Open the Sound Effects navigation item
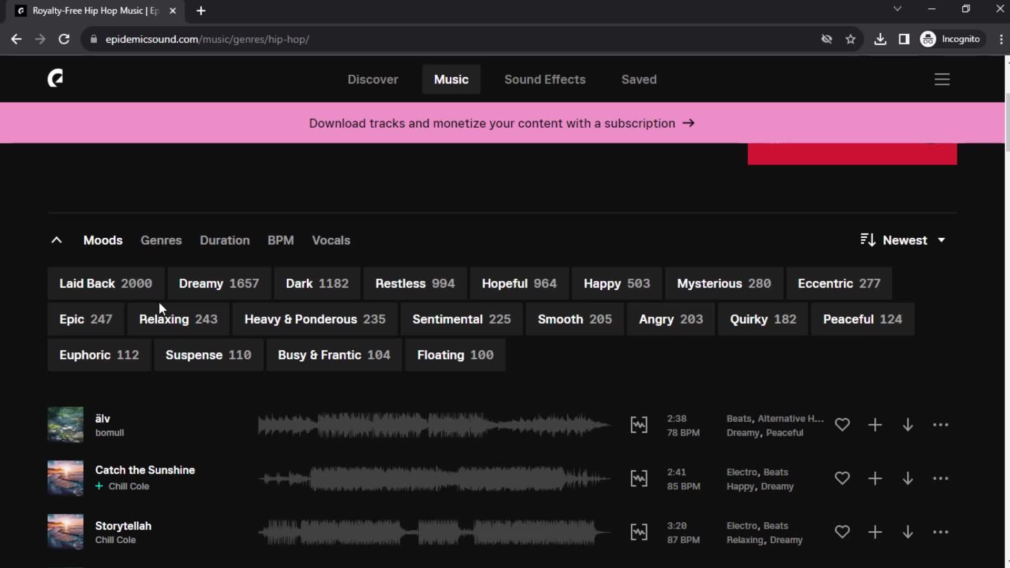This screenshot has width=1010, height=568. click(x=545, y=79)
